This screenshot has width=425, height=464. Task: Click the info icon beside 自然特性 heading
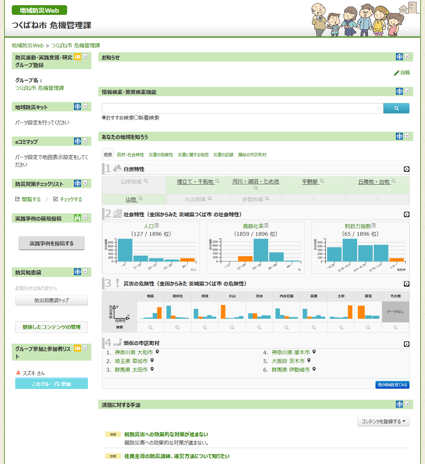[406, 169]
